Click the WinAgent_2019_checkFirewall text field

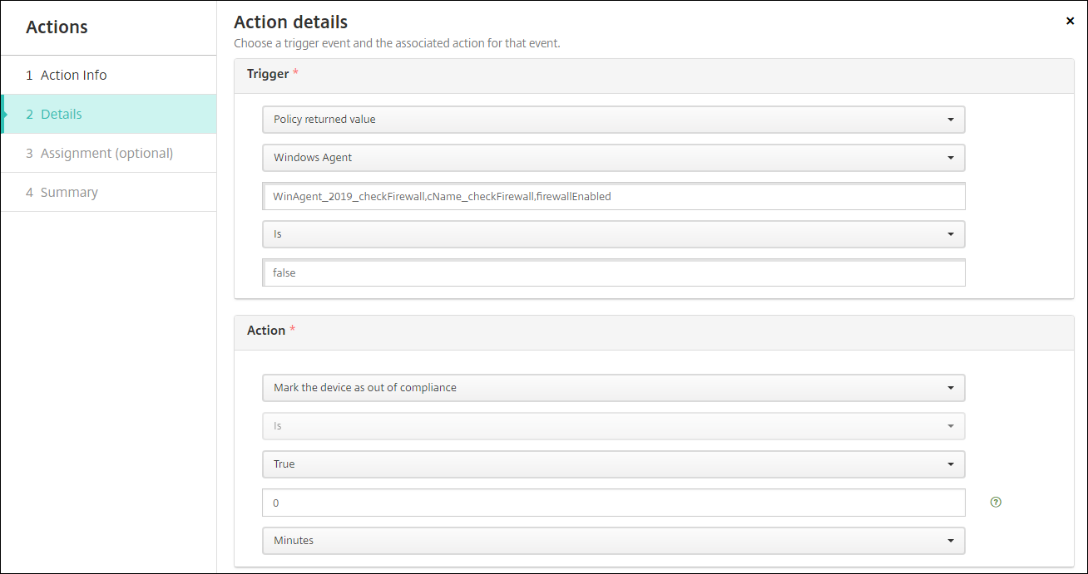tap(613, 197)
